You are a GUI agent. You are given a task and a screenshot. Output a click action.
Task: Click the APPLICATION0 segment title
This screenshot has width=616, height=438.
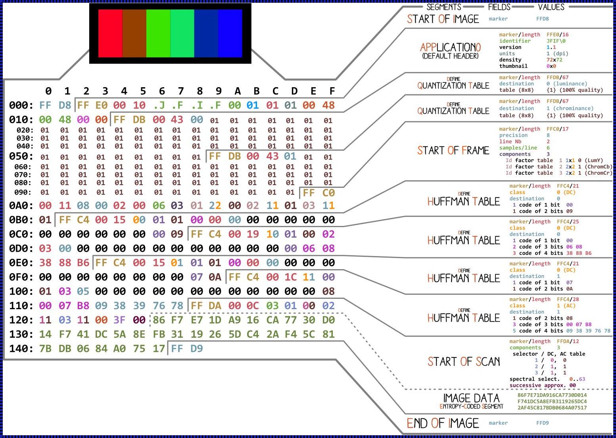coord(450,48)
